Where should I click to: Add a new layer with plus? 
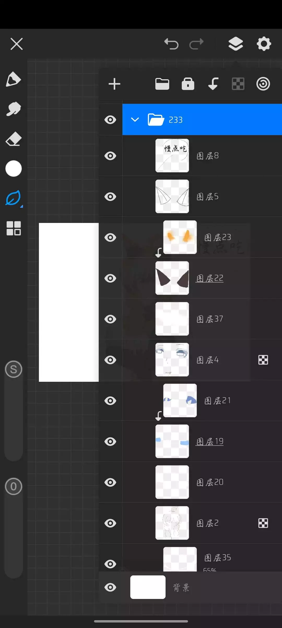pyautogui.click(x=114, y=84)
